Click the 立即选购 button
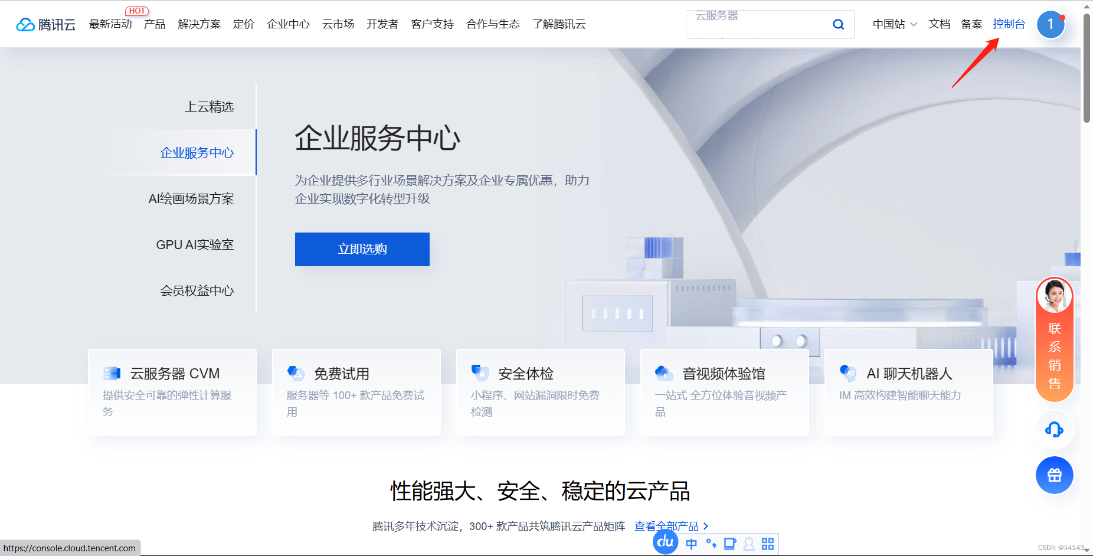The image size is (1093, 556). [362, 249]
